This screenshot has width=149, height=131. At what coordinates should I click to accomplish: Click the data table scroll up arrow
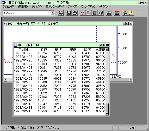coord(107,49)
